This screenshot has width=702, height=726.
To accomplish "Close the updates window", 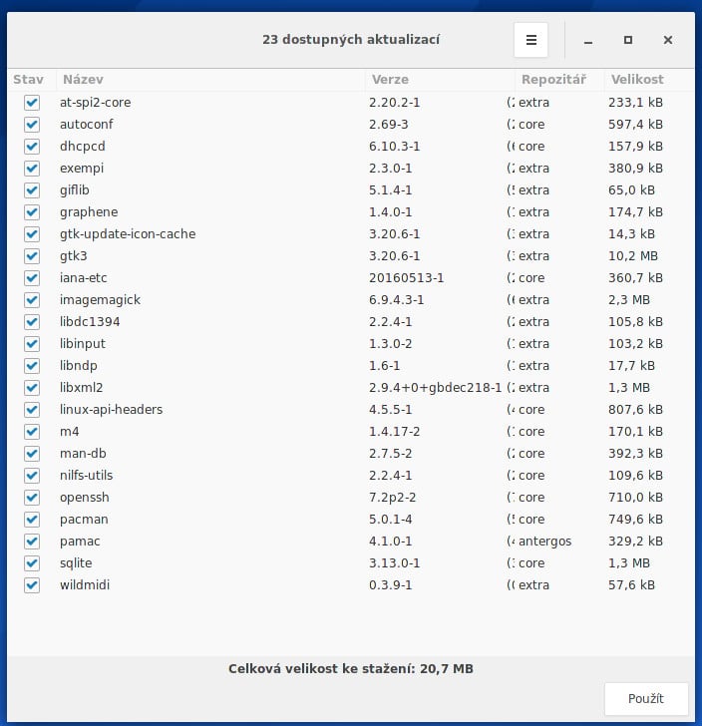I will coord(668,40).
